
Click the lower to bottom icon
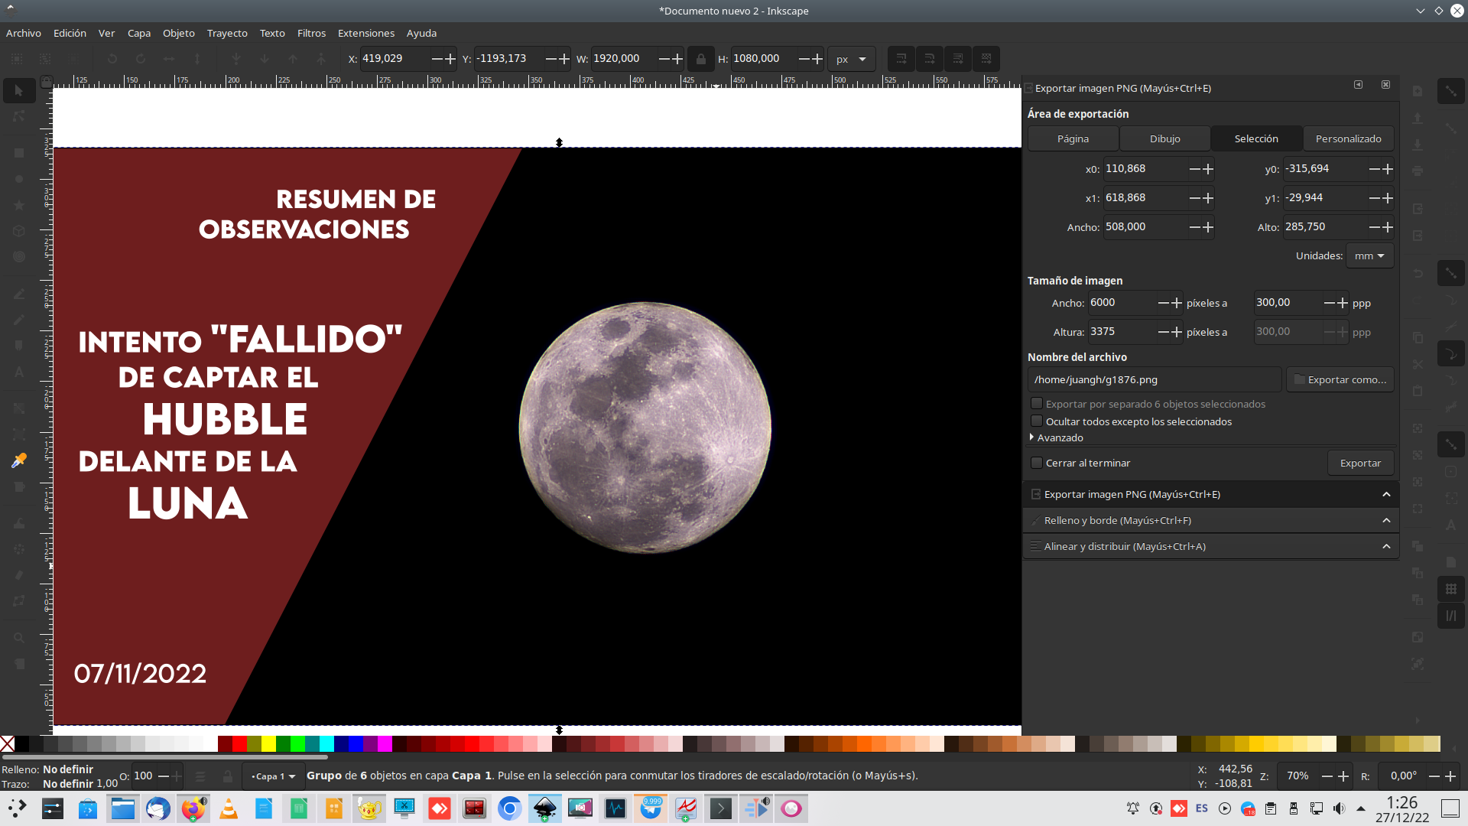click(236, 59)
